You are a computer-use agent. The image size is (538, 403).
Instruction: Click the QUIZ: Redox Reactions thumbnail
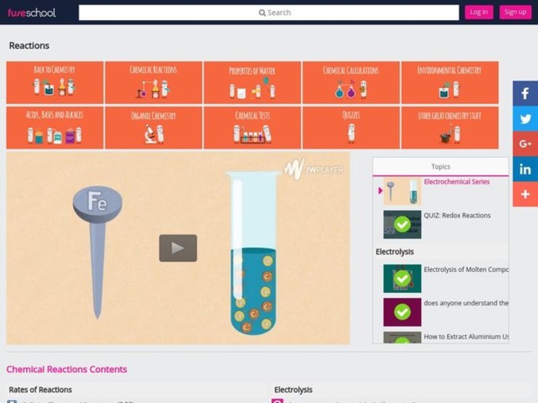402,224
